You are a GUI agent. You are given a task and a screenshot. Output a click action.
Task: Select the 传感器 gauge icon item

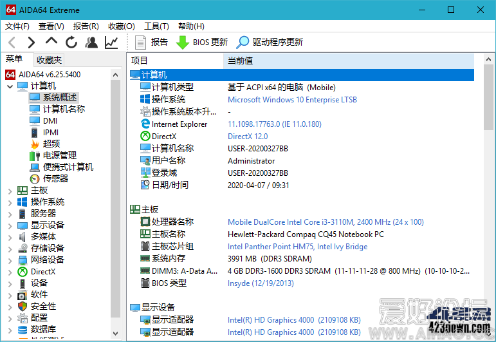(35, 179)
